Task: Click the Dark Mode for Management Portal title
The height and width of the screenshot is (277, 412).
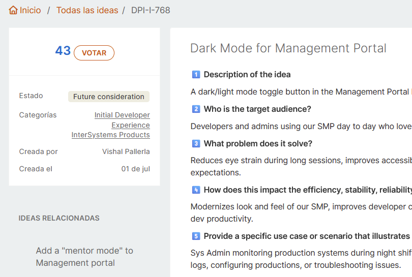Action: tap(288, 48)
